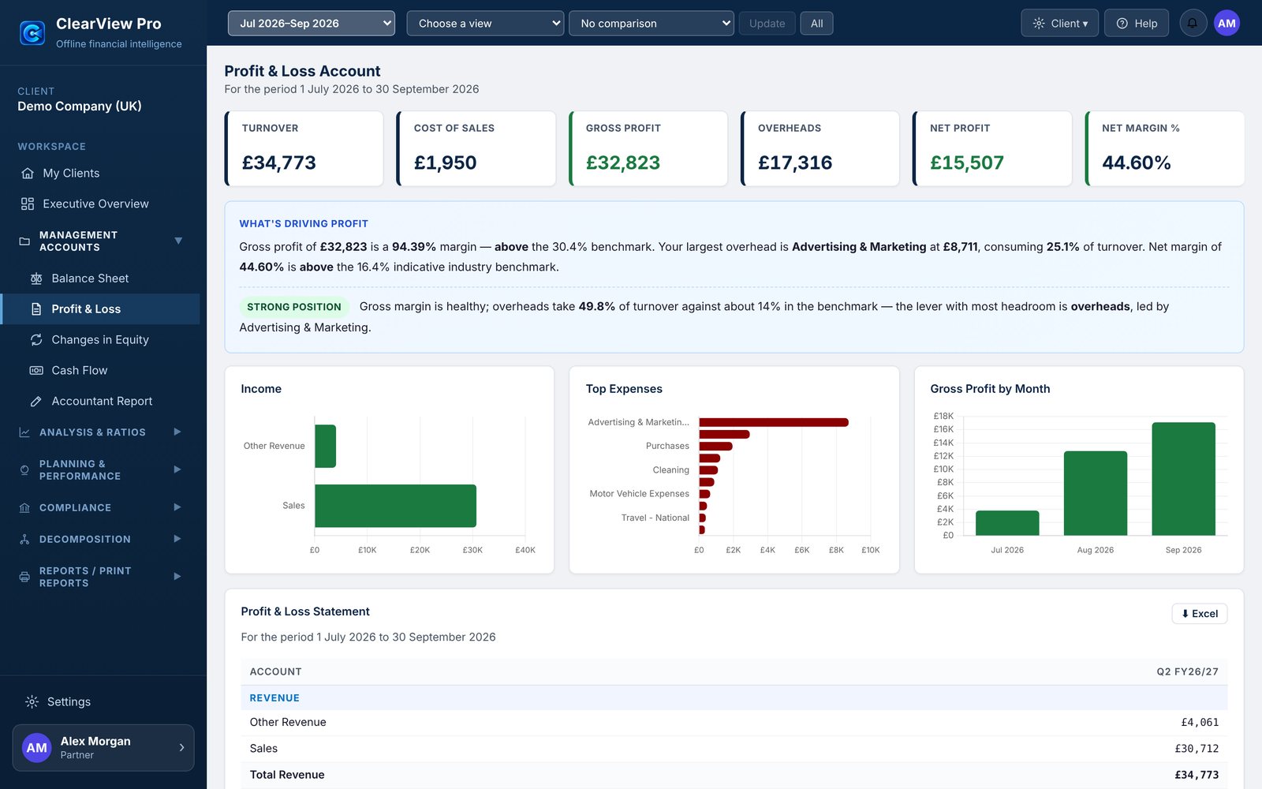Open the Changes in Equity report

[x=100, y=340]
